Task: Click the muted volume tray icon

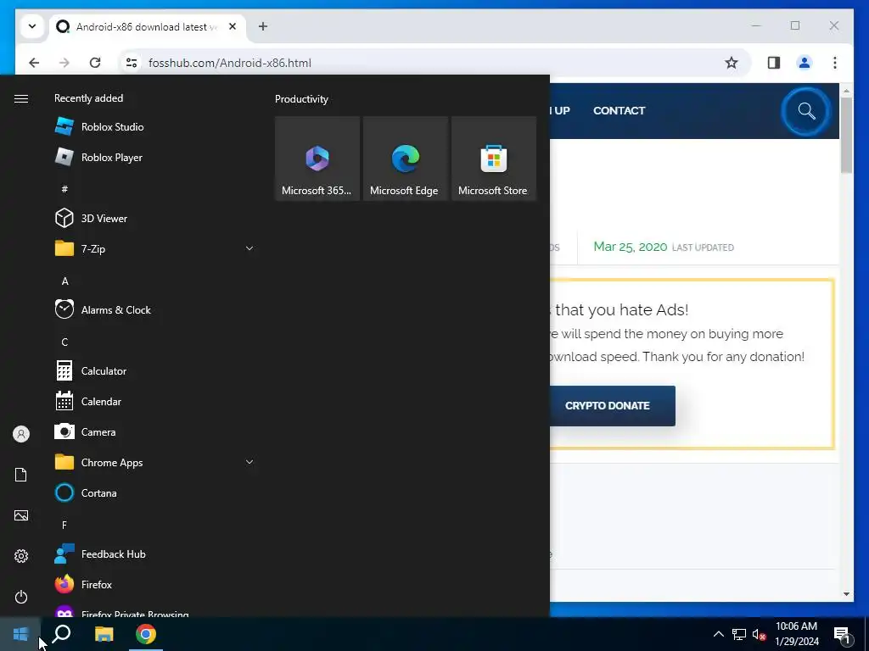Action: pyautogui.click(x=760, y=634)
